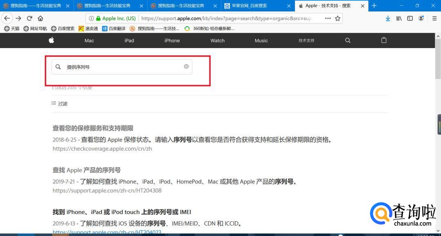This screenshot has width=441, height=236.
Task: Switch to the 苹果官网_百度搜索 tab
Action: point(258,6)
